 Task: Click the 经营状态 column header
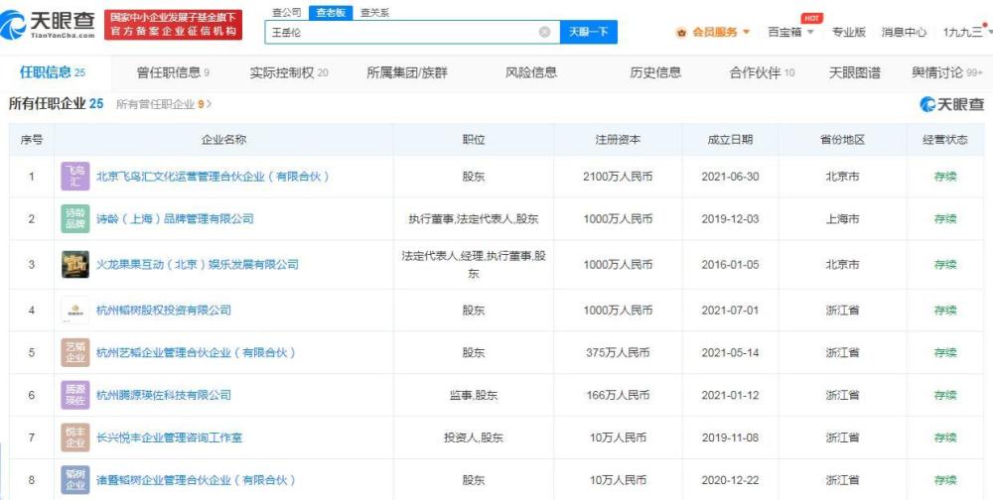point(945,140)
